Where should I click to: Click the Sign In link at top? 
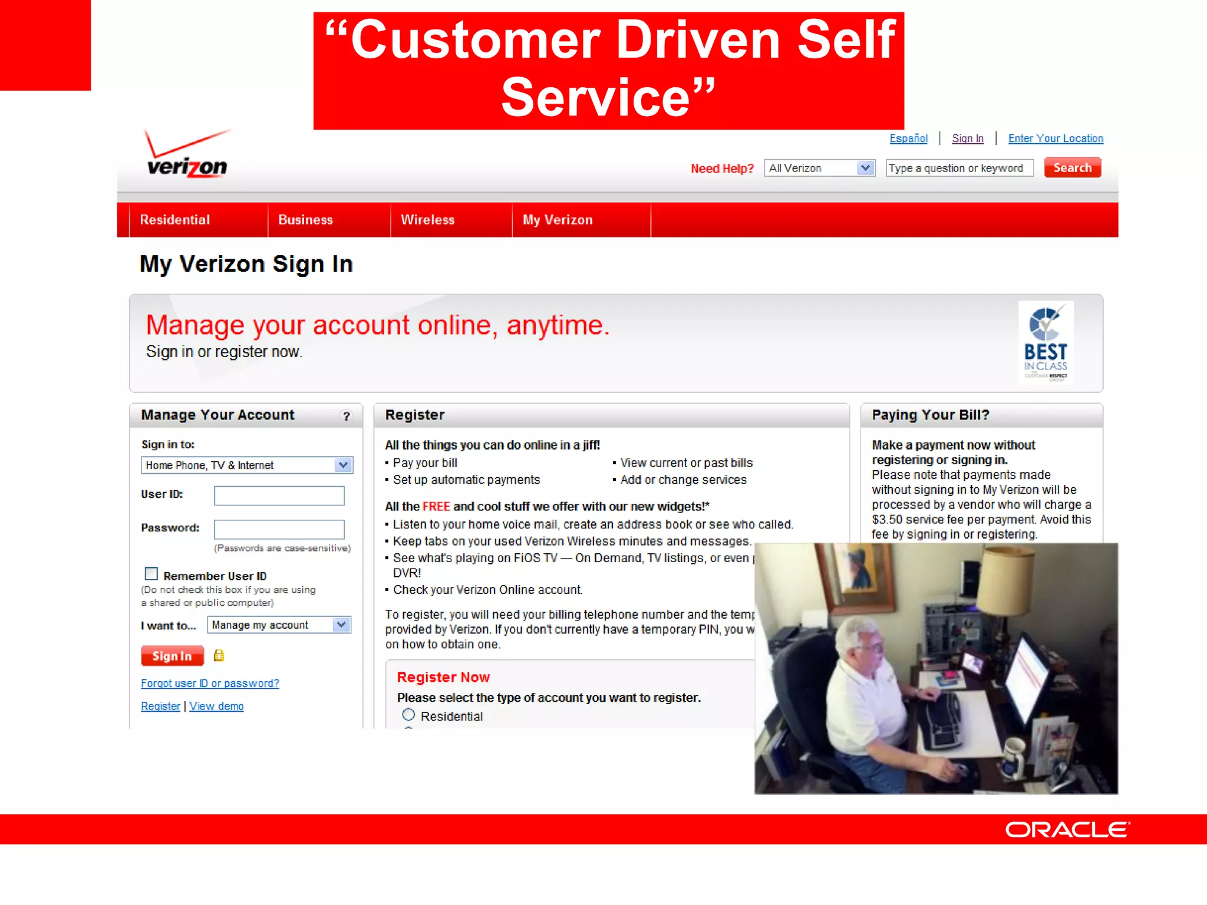click(x=968, y=138)
